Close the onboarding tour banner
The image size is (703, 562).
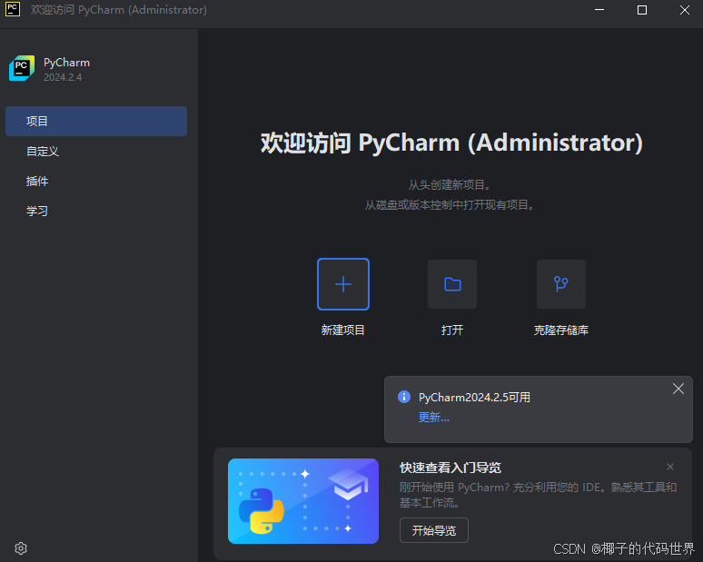coord(670,467)
